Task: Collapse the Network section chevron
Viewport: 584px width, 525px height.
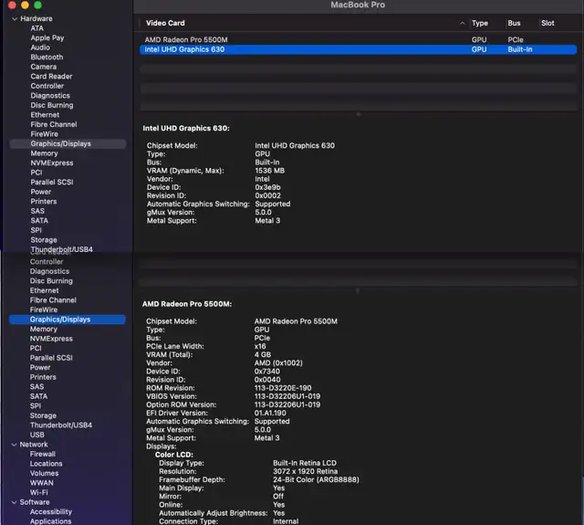Action: tap(15, 445)
